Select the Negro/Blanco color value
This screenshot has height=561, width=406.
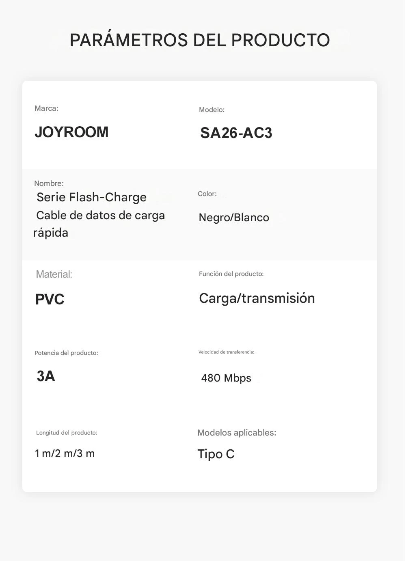pos(234,218)
